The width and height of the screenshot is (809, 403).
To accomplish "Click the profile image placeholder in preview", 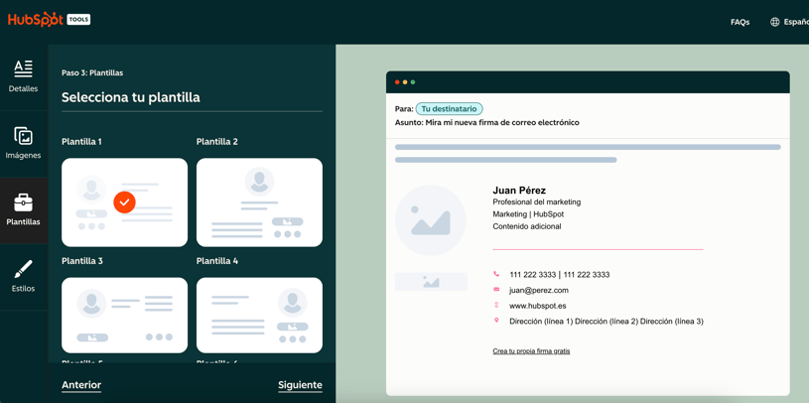I will 431,220.
